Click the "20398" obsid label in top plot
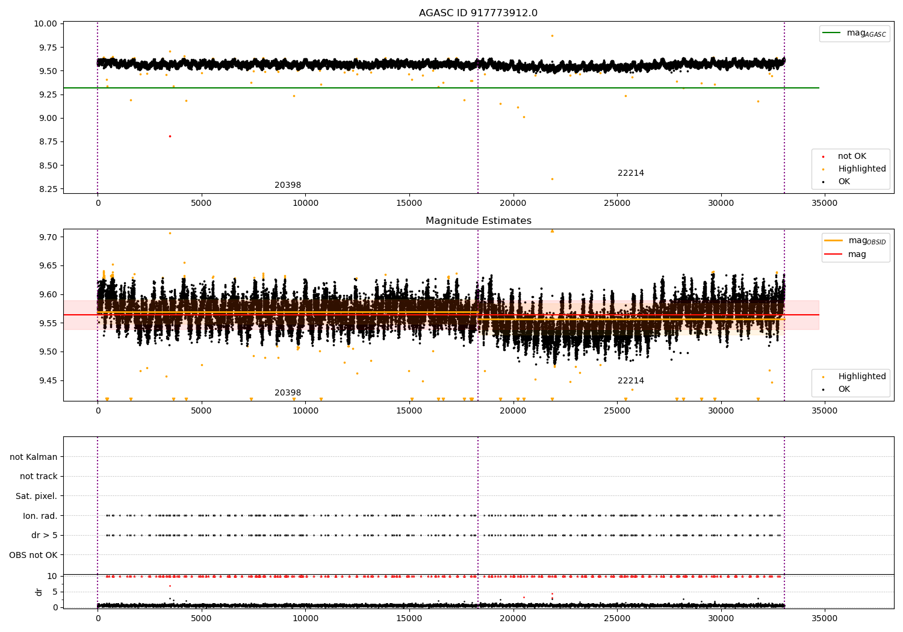Screen dimensions: 903x632 [288, 185]
